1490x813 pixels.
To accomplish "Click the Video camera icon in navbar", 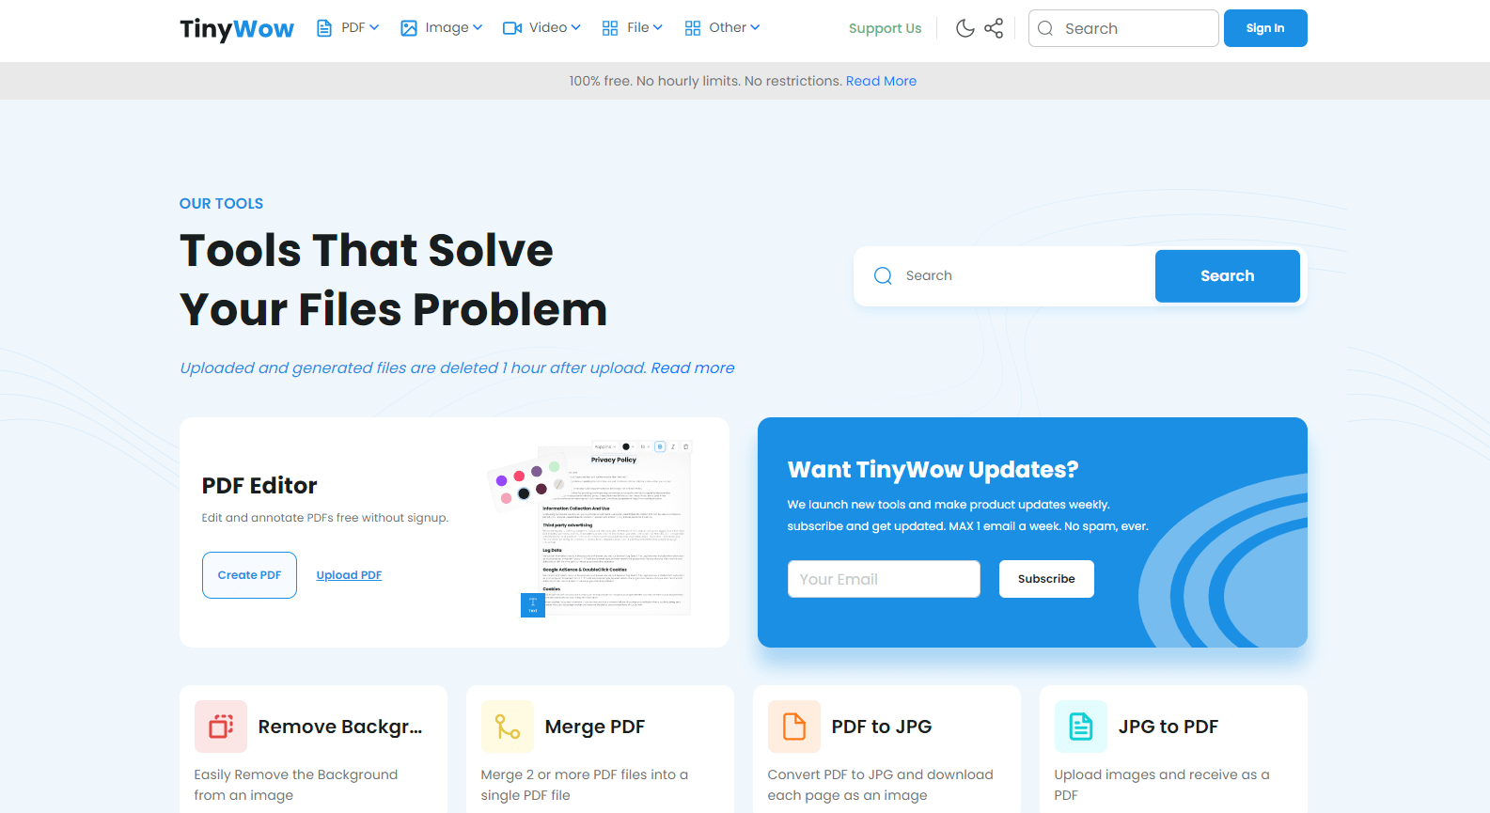I will pos(512,28).
